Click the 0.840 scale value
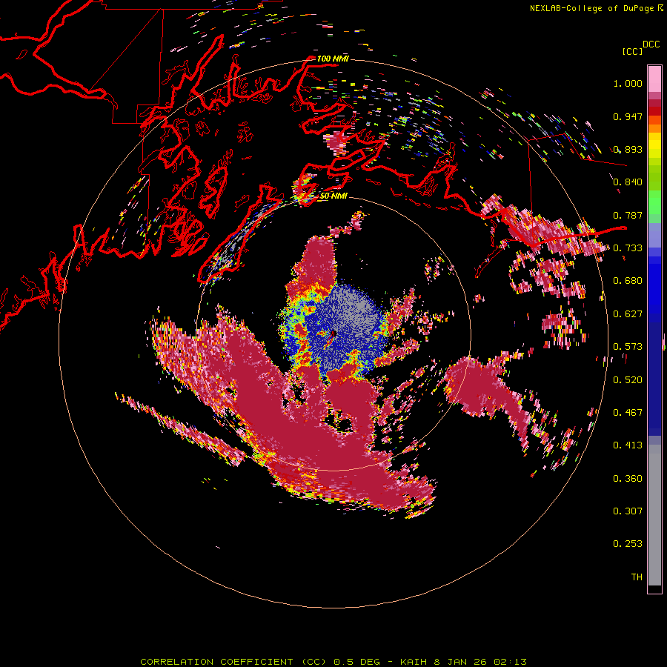The image size is (667, 667). pos(628,182)
